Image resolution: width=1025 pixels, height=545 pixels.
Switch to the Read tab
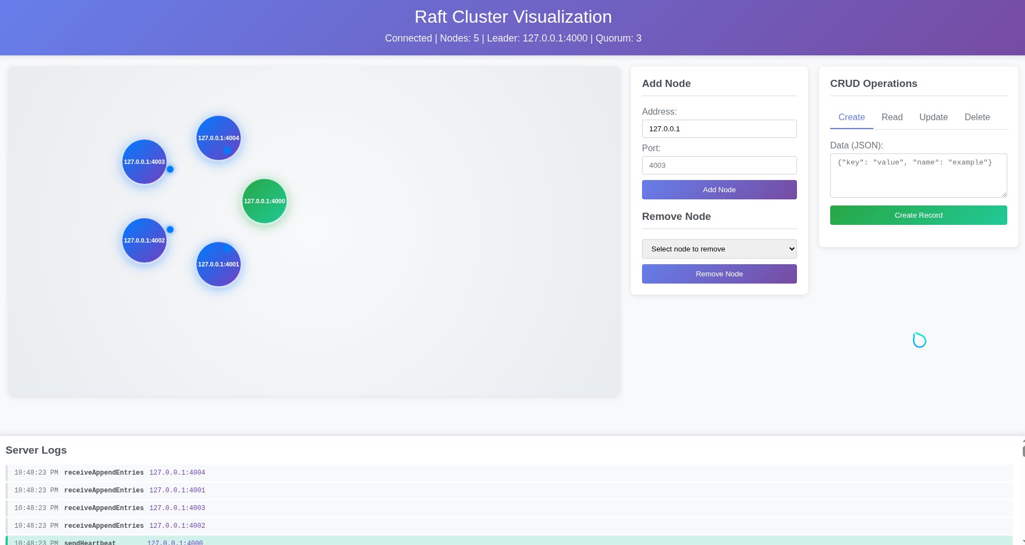pos(892,117)
